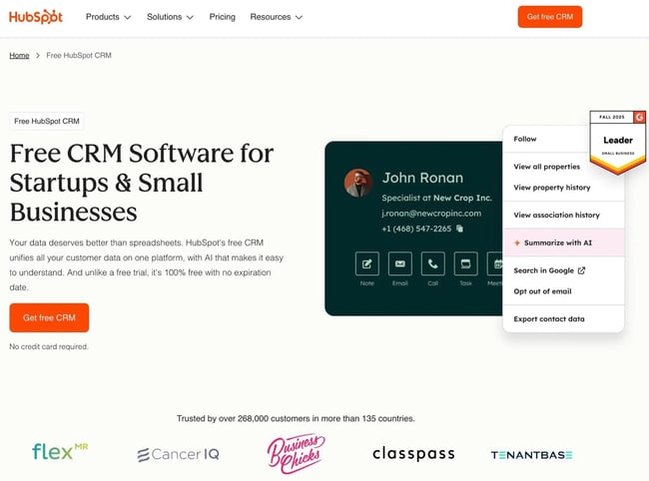Select Opt out of email
This screenshot has height=481, width=649.
click(542, 291)
